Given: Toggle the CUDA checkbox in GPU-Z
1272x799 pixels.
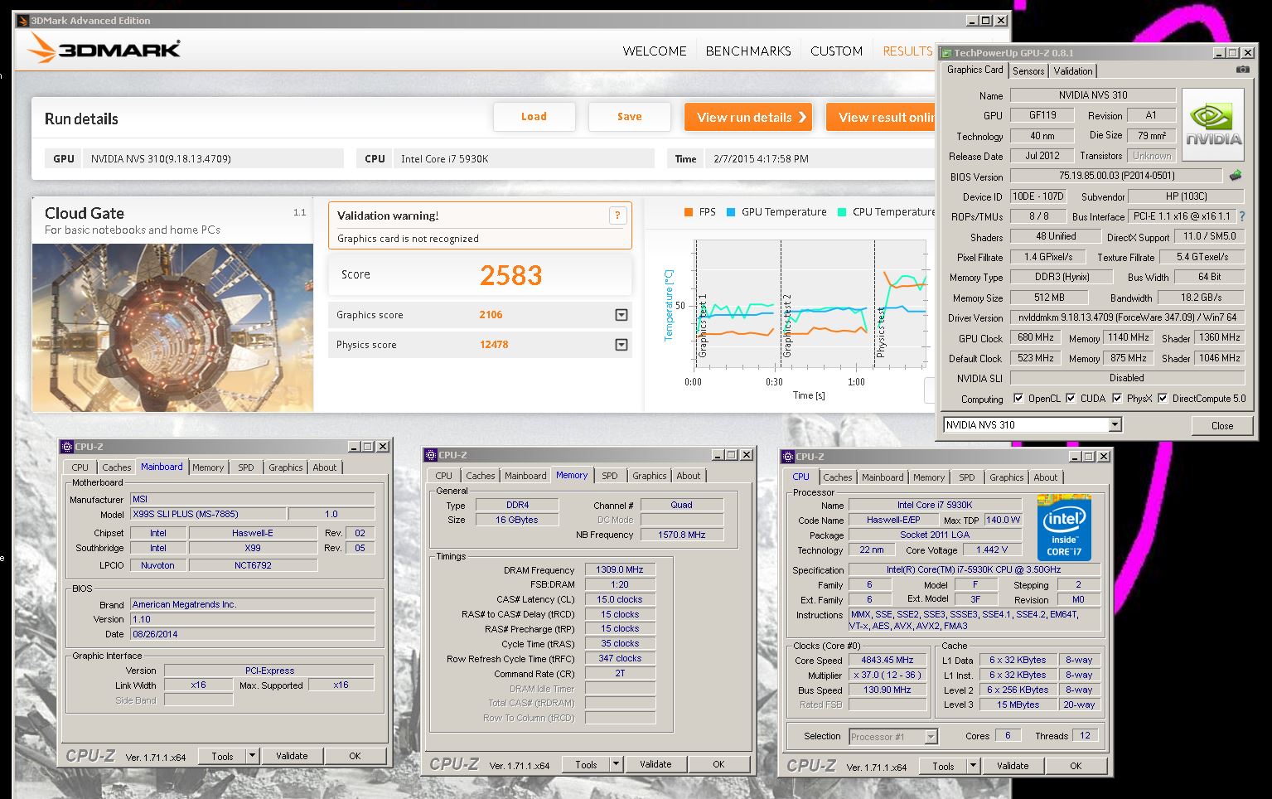Looking at the screenshot, I should [1071, 398].
